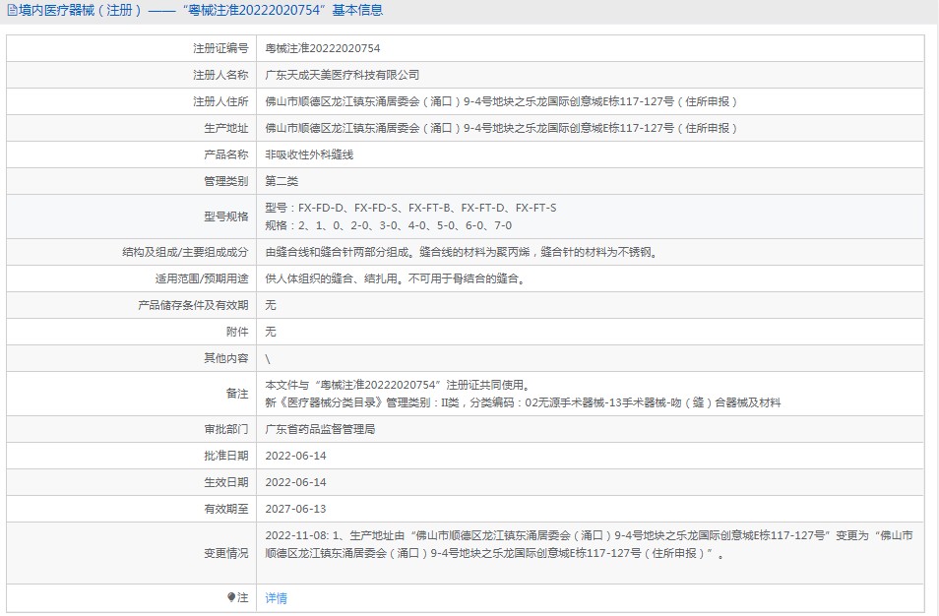Click the 型号规格 row label
Viewport: 939px width, 616px height.
225,216
